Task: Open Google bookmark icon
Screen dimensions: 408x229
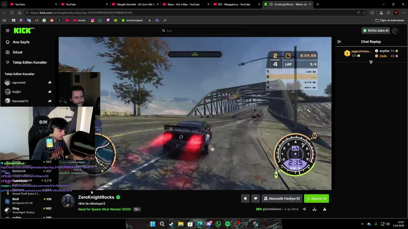Action: click(x=44, y=20)
